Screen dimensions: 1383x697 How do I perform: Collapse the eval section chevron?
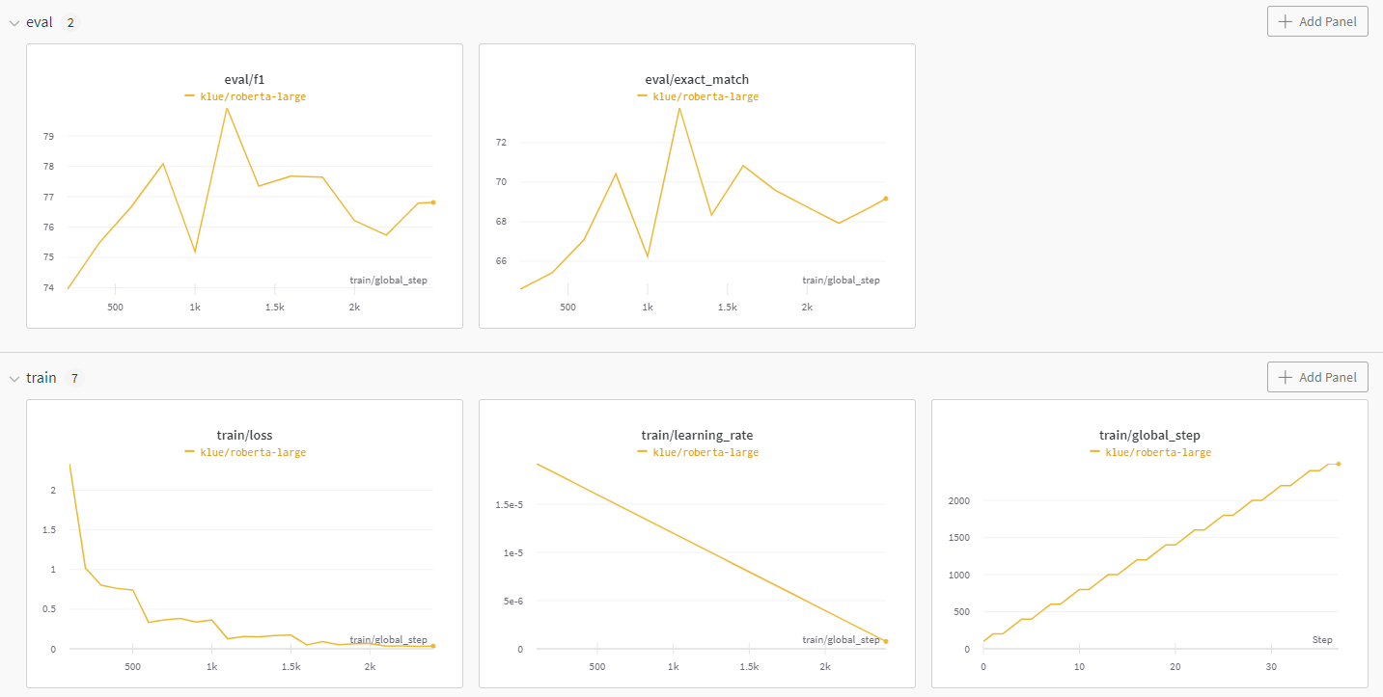14,22
